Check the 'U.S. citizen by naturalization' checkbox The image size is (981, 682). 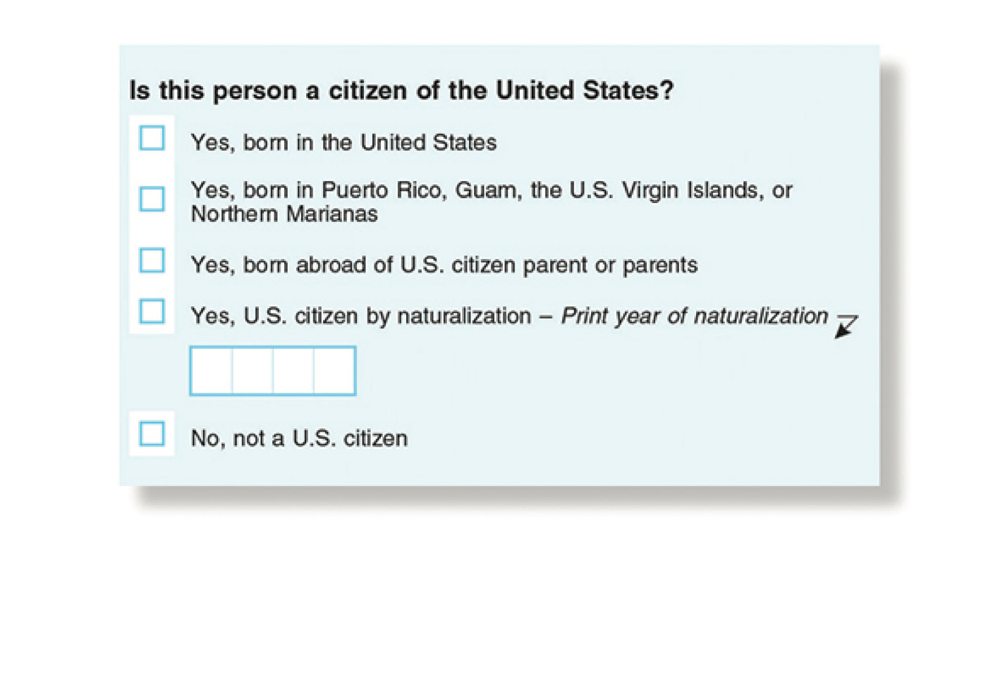coord(152,311)
